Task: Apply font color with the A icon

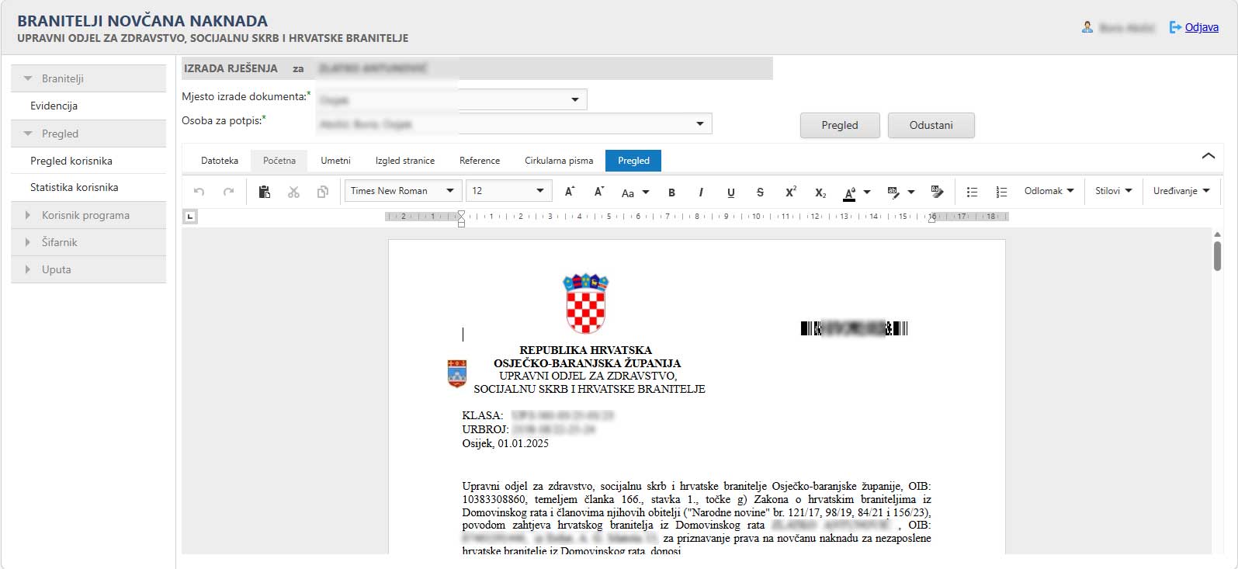Action: tap(849, 193)
